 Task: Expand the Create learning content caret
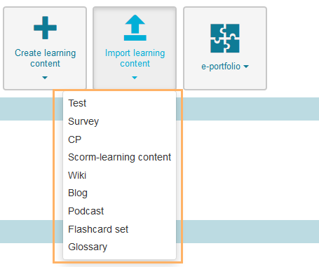click(x=45, y=78)
